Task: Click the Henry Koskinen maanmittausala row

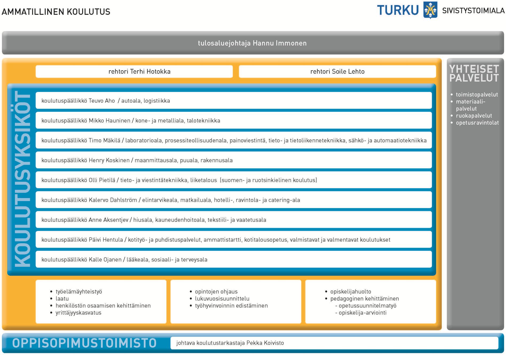Action: tap(234, 160)
